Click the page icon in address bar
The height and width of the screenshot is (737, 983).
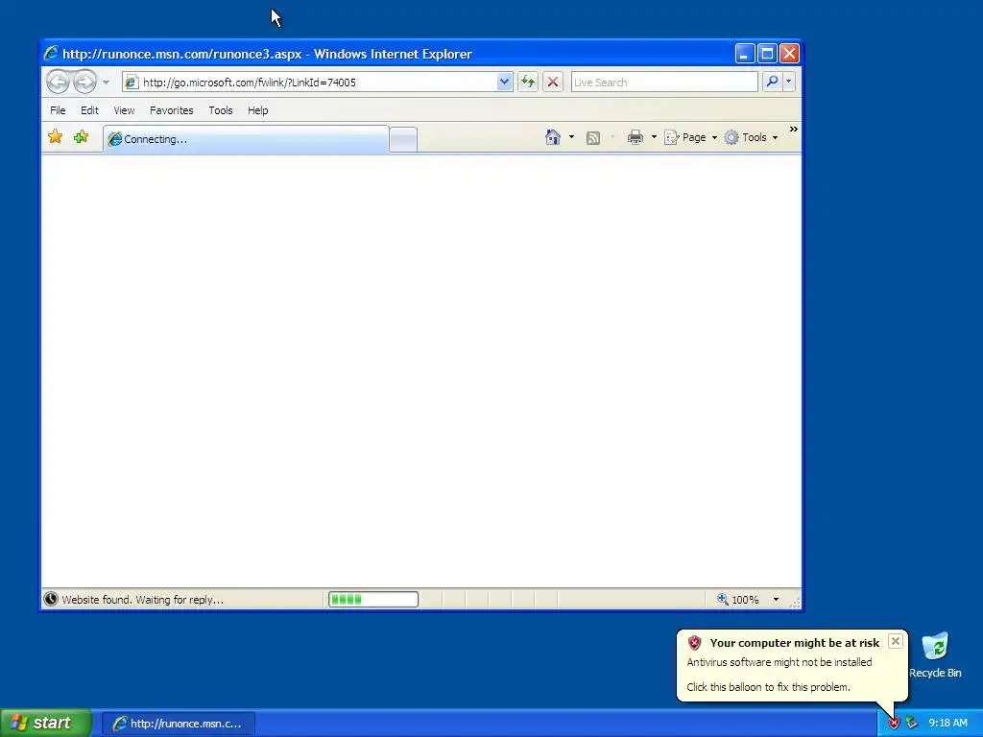131,83
